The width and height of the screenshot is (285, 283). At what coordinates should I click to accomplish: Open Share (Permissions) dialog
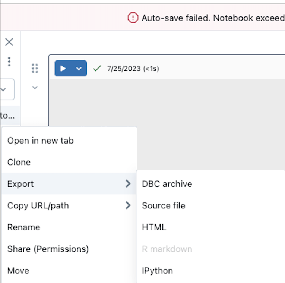tap(48, 249)
